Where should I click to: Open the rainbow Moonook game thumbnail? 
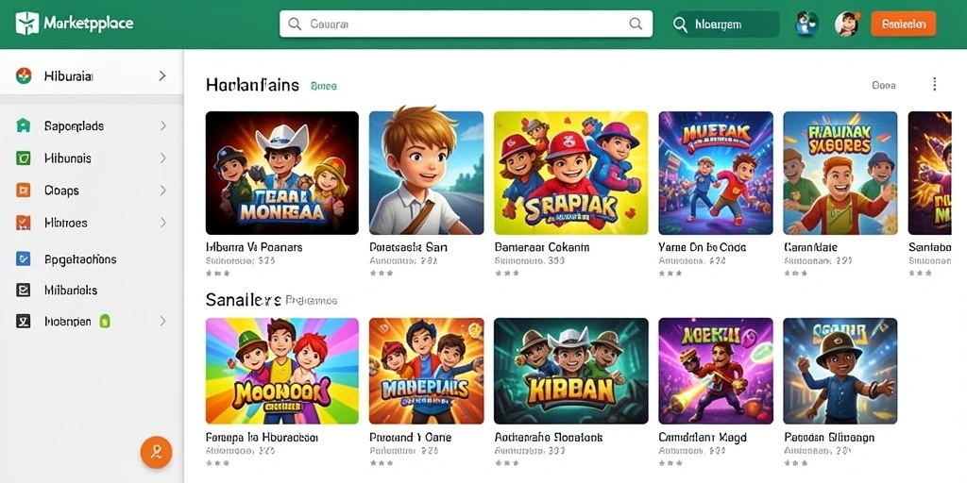[x=281, y=371]
